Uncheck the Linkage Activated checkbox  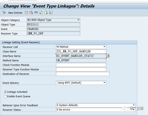pos(5,92)
